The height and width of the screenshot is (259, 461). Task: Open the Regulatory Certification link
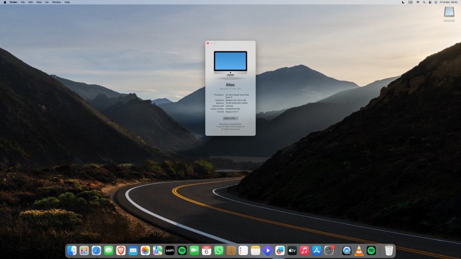[x=230, y=124]
